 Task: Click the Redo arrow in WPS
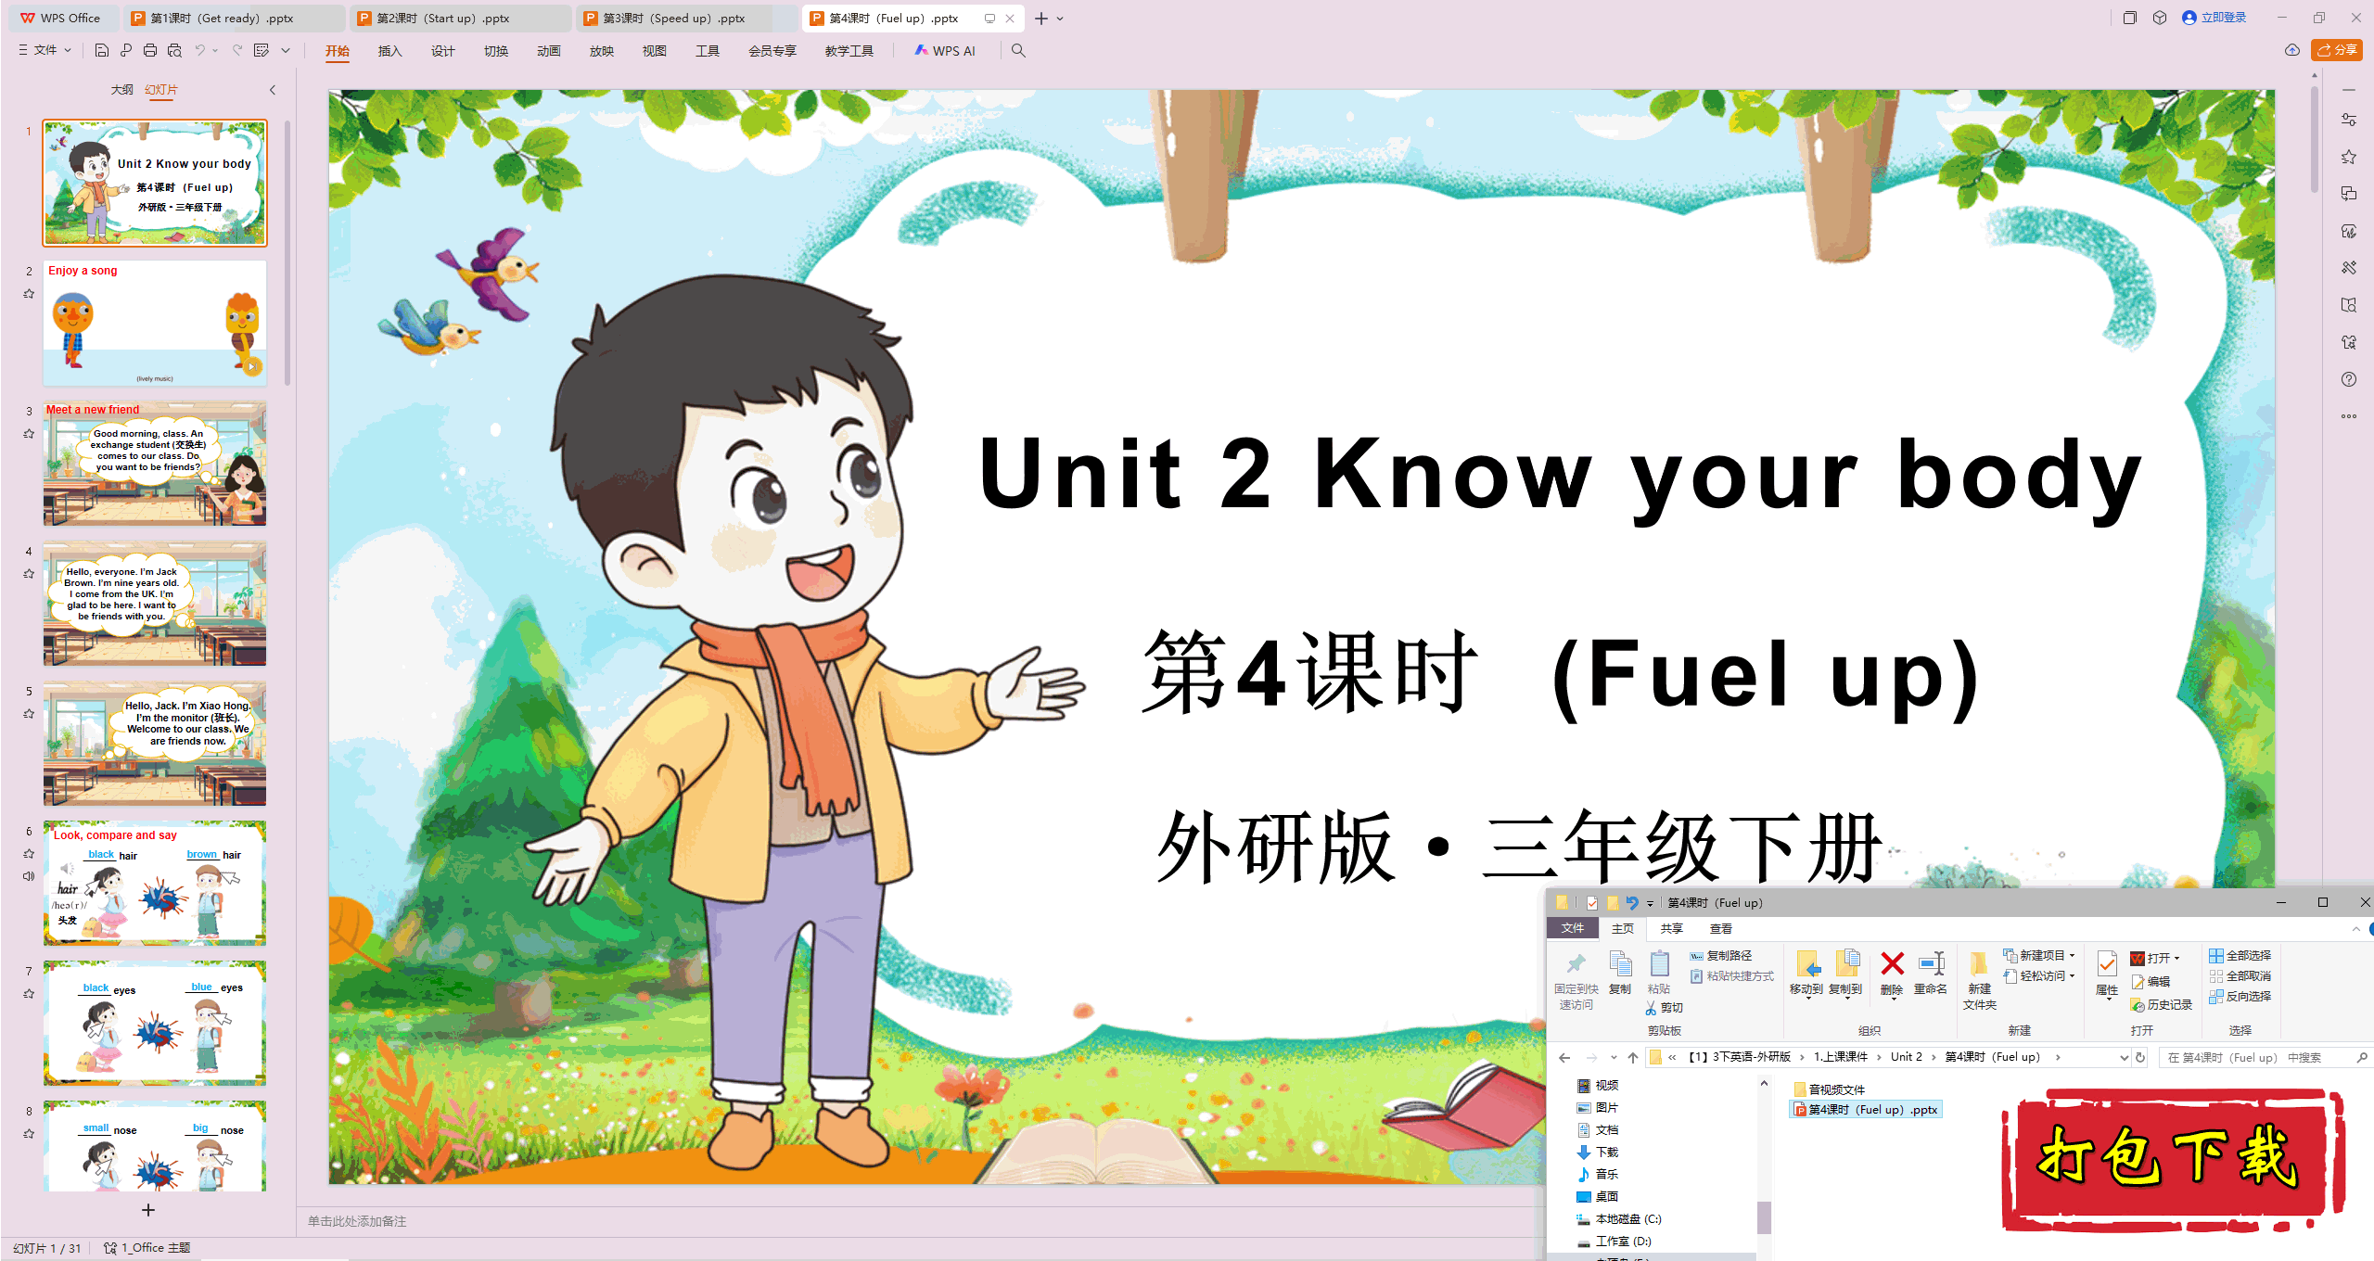coord(237,50)
